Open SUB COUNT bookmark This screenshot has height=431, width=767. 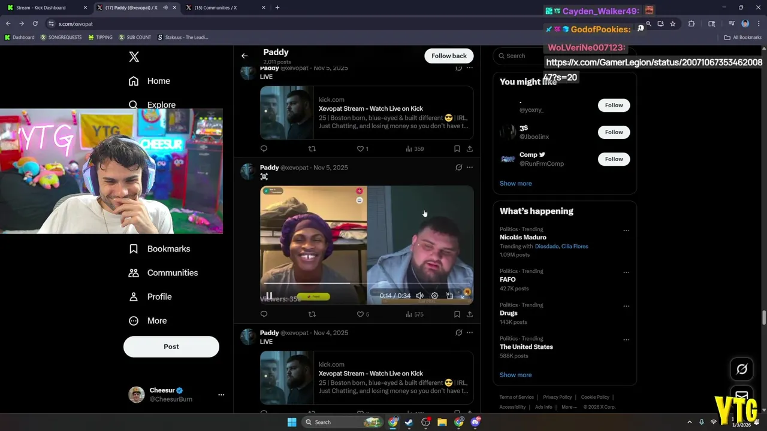pyautogui.click(x=135, y=37)
